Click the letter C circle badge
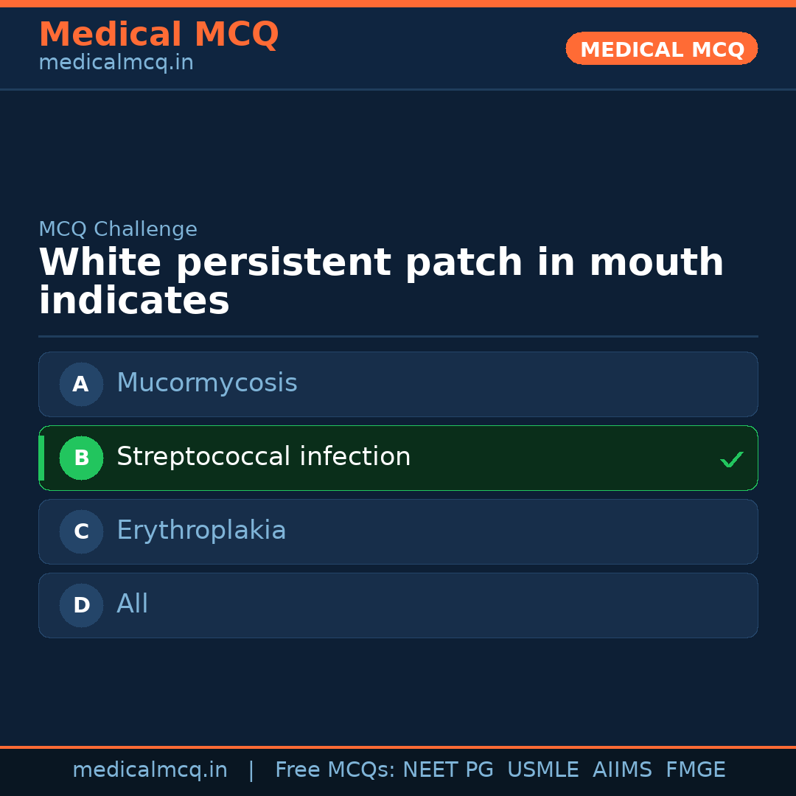This screenshot has width=796, height=796. point(81,531)
